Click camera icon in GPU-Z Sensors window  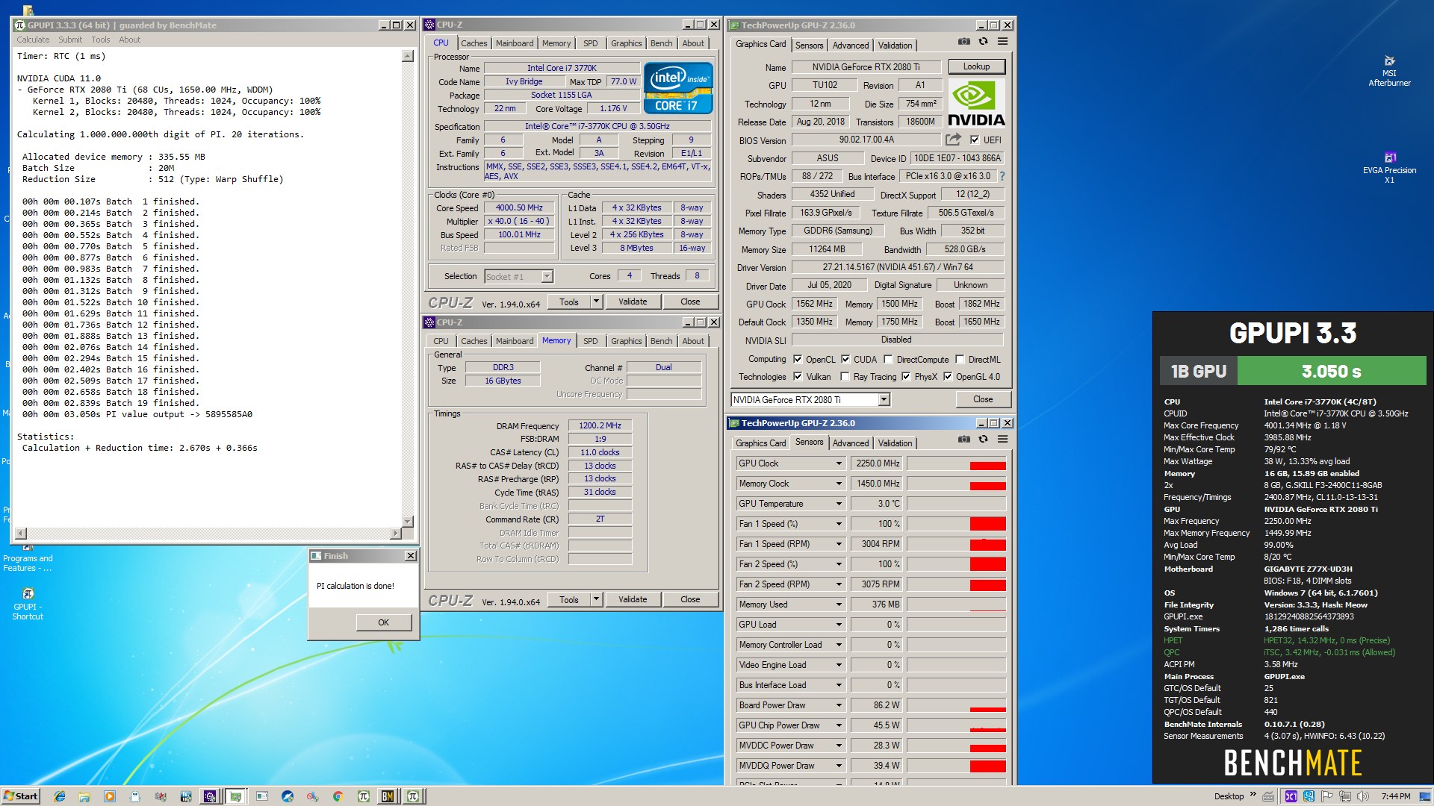(x=964, y=439)
